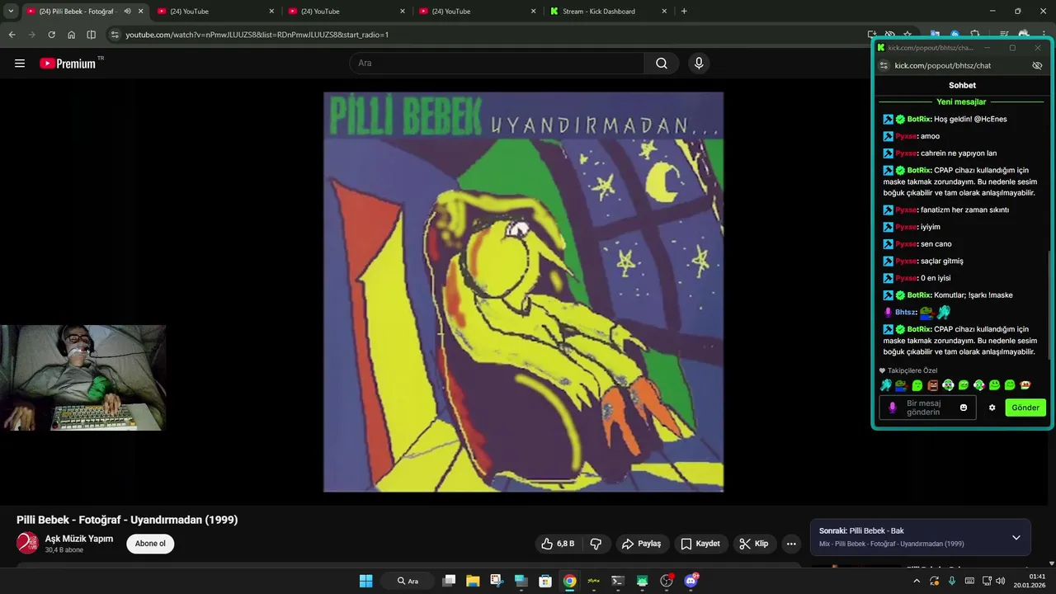Like the video with thumbs up
This screenshot has height=594, width=1056.
tap(558, 544)
